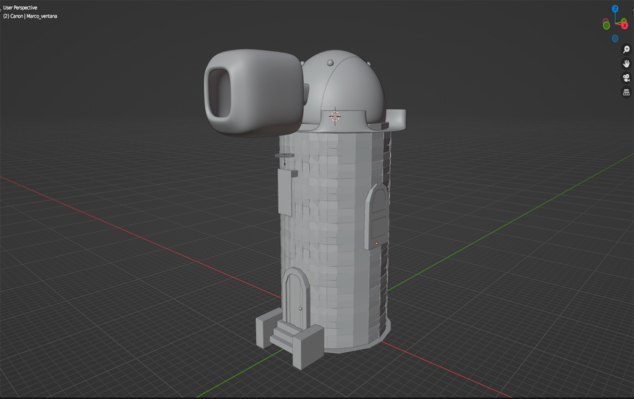Click the Canon | Marco_ventana object text
This screenshot has width=634, height=399.
(x=30, y=16)
